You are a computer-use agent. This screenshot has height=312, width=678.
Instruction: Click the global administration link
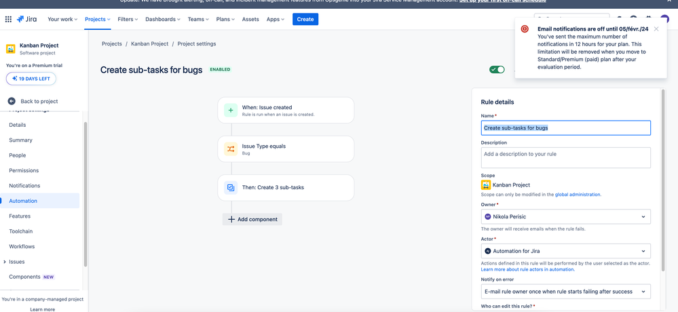coord(578,195)
